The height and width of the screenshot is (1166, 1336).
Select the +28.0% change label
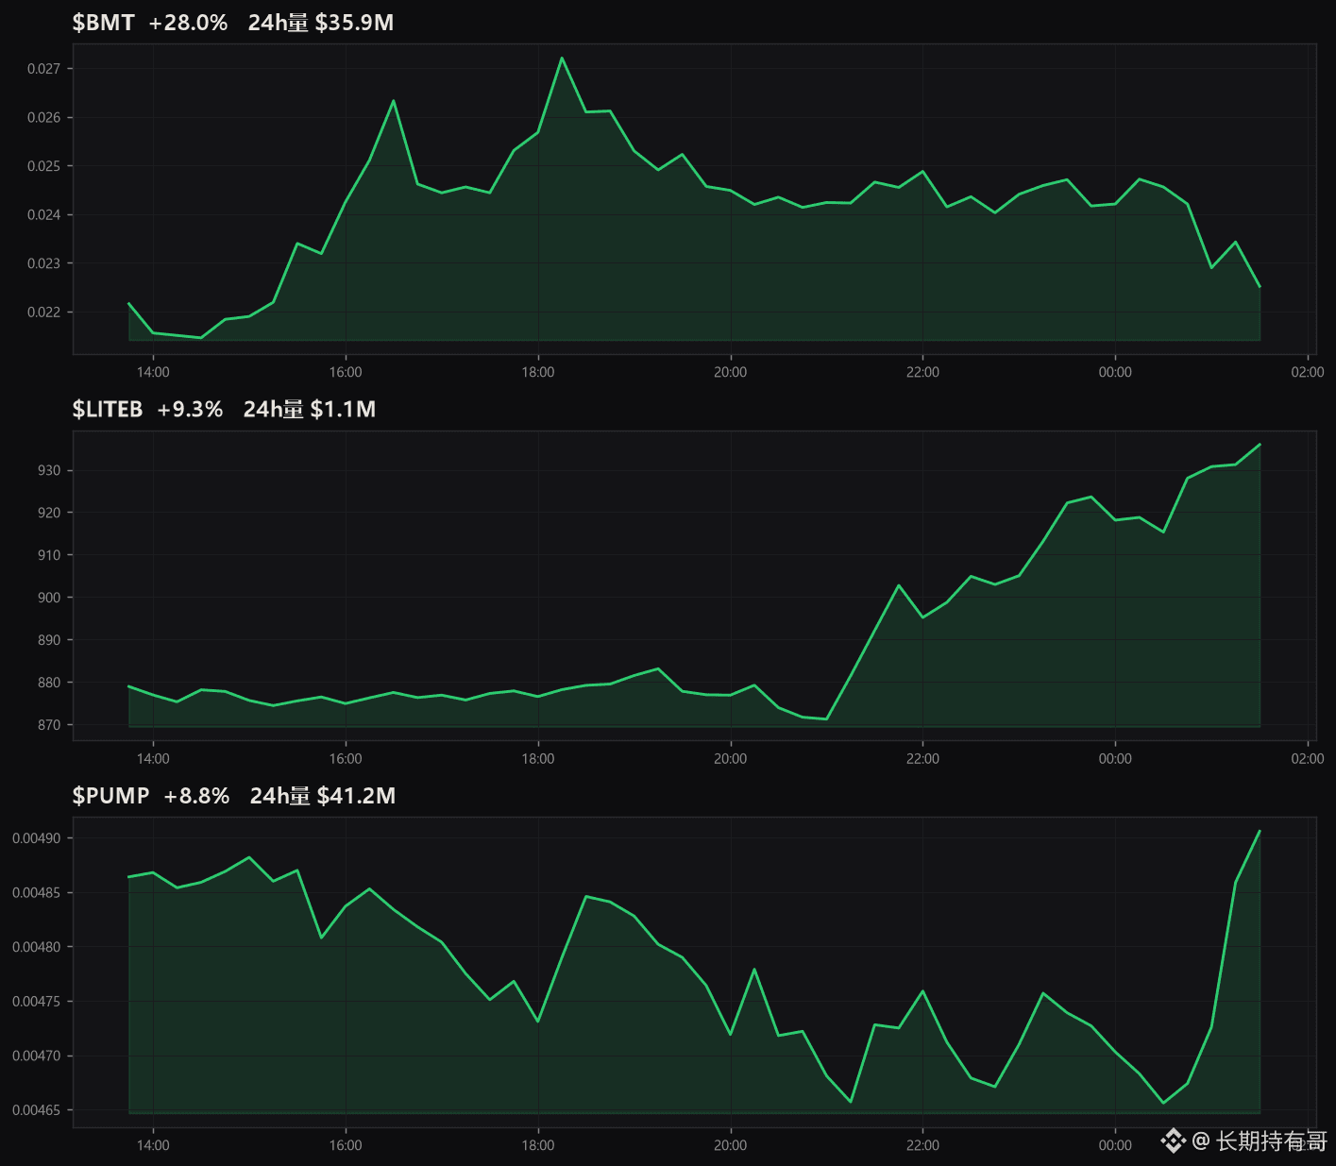point(189,23)
